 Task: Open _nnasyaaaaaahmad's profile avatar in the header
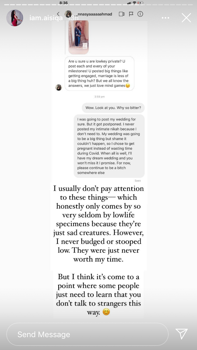(69, 14)
